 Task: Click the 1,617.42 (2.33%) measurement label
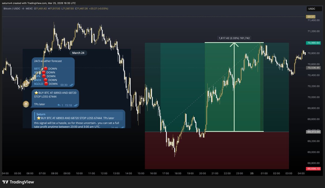click(x=234, y=38)
